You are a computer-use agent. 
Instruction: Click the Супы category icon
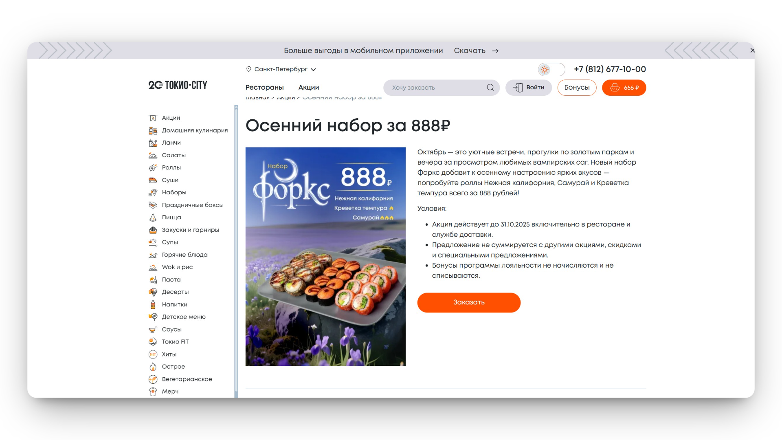click(153, 242)
